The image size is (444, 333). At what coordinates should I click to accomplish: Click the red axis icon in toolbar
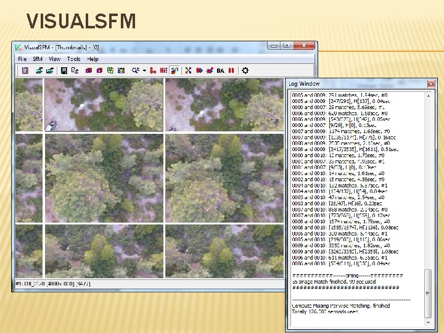153,70
